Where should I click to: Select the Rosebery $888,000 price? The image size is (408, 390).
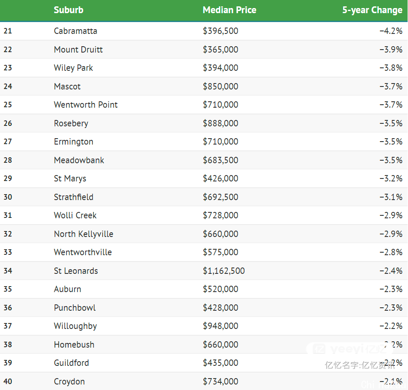(220, 123)
